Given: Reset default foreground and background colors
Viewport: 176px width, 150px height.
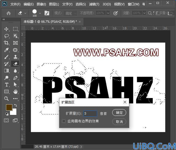Looking at the screenshot, I should 7,114.
